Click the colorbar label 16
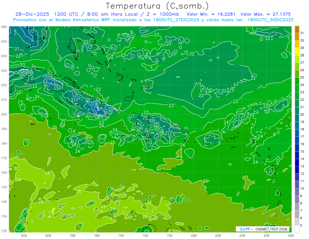This screenshot has width=309, height=239. tap(302, 144)
